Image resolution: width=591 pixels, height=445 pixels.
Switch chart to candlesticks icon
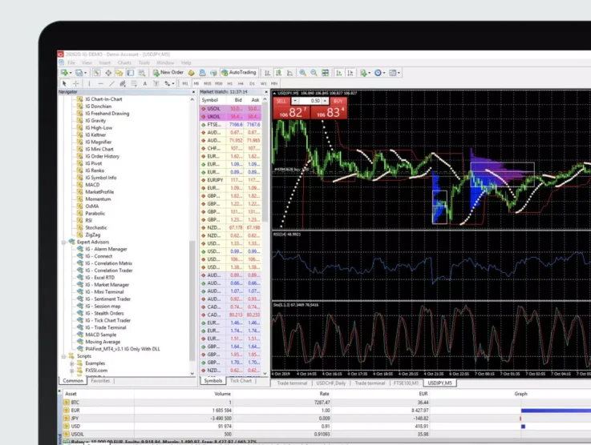click(x=278, y=73)
